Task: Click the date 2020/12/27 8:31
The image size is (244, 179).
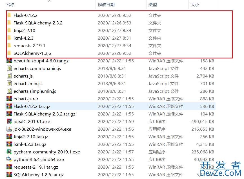Action: [x=114, y=38]
